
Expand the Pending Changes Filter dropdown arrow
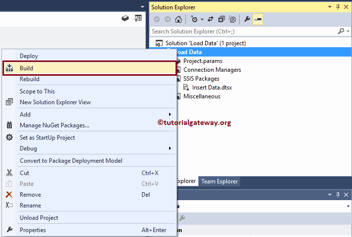[x=202, y=20]
